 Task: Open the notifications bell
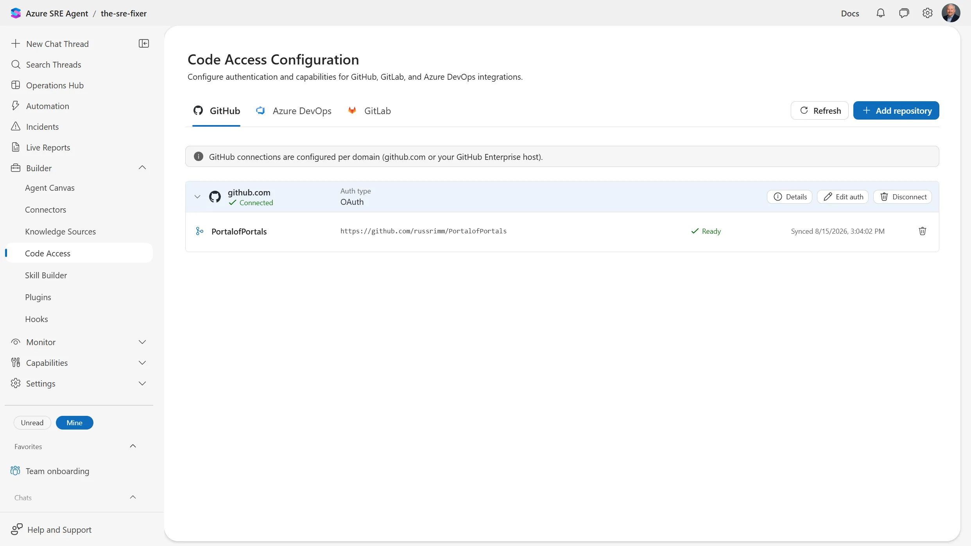(x=880, y=13)
